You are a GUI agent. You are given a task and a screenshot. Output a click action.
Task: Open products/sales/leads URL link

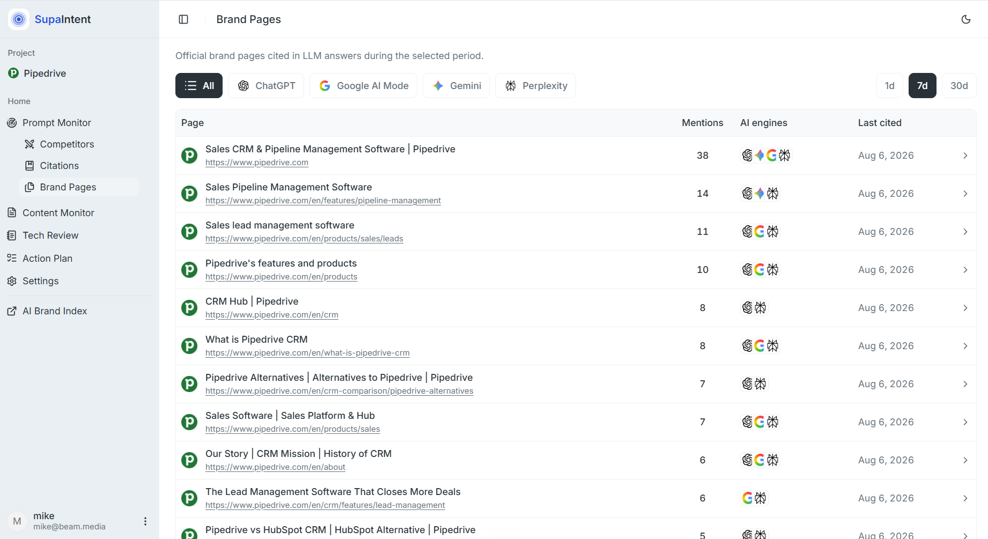click(304, 239)
